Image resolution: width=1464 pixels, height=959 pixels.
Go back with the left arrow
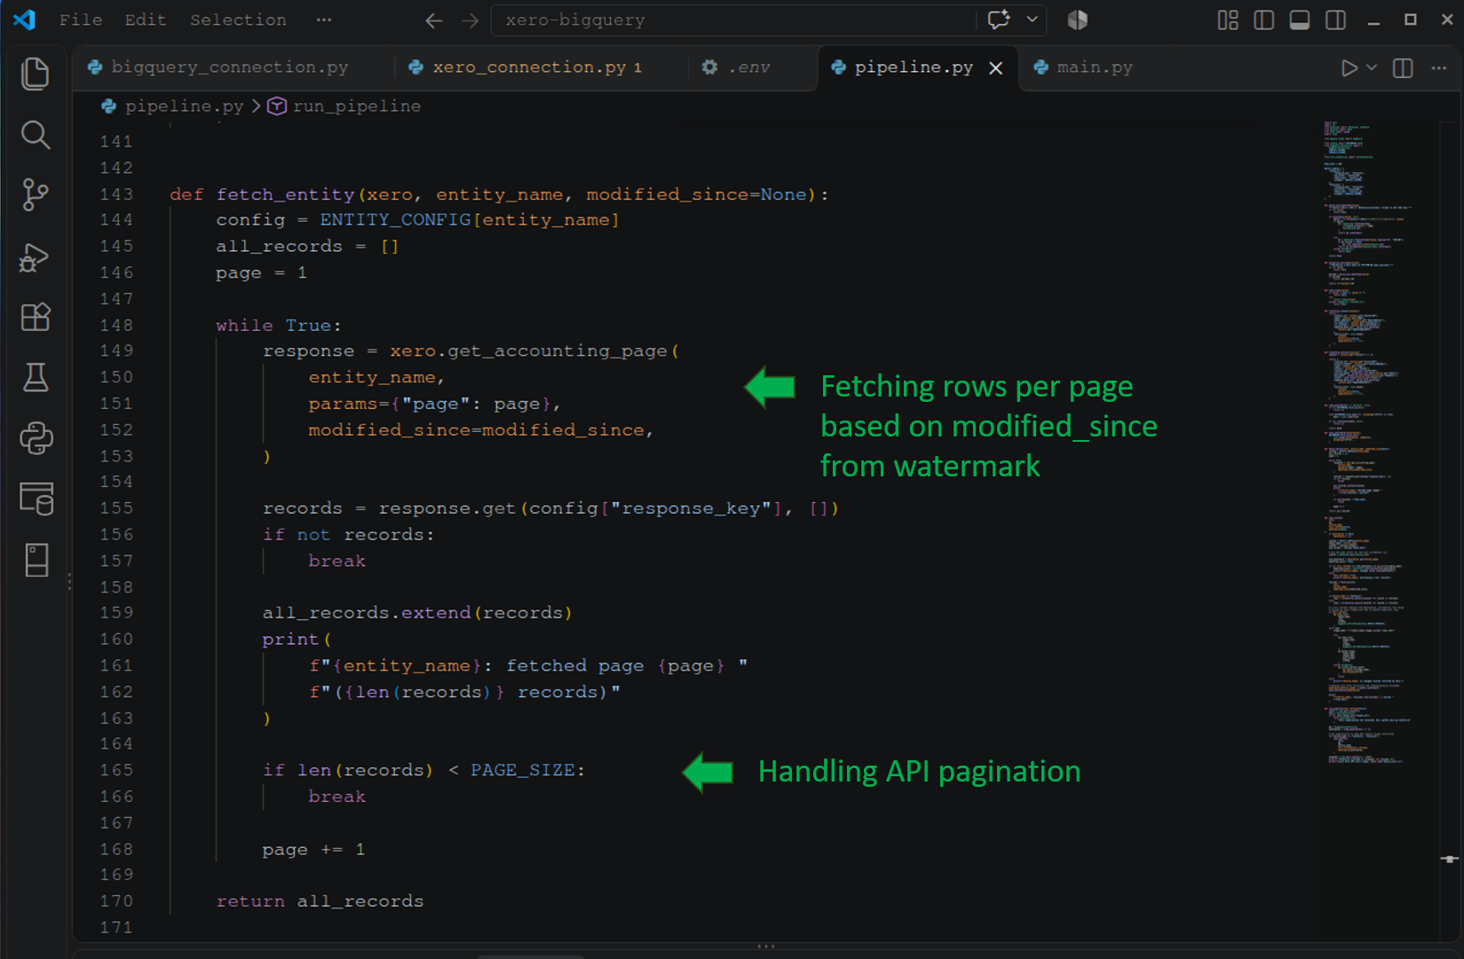433,20
